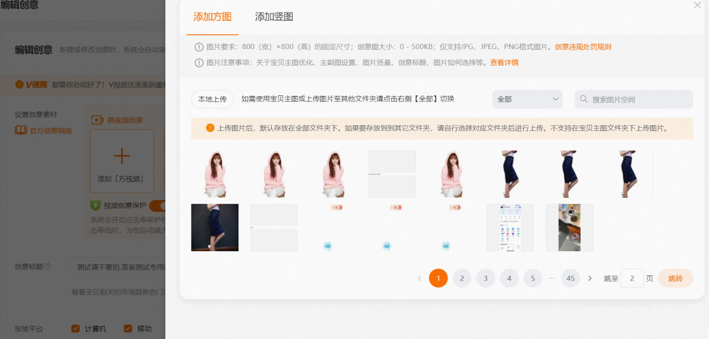Expand the next page chevron arrow

[589, 278]
